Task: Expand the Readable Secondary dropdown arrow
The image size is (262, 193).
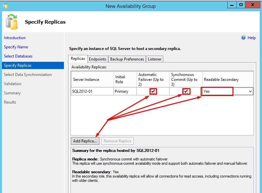Action: coord(250,91)
